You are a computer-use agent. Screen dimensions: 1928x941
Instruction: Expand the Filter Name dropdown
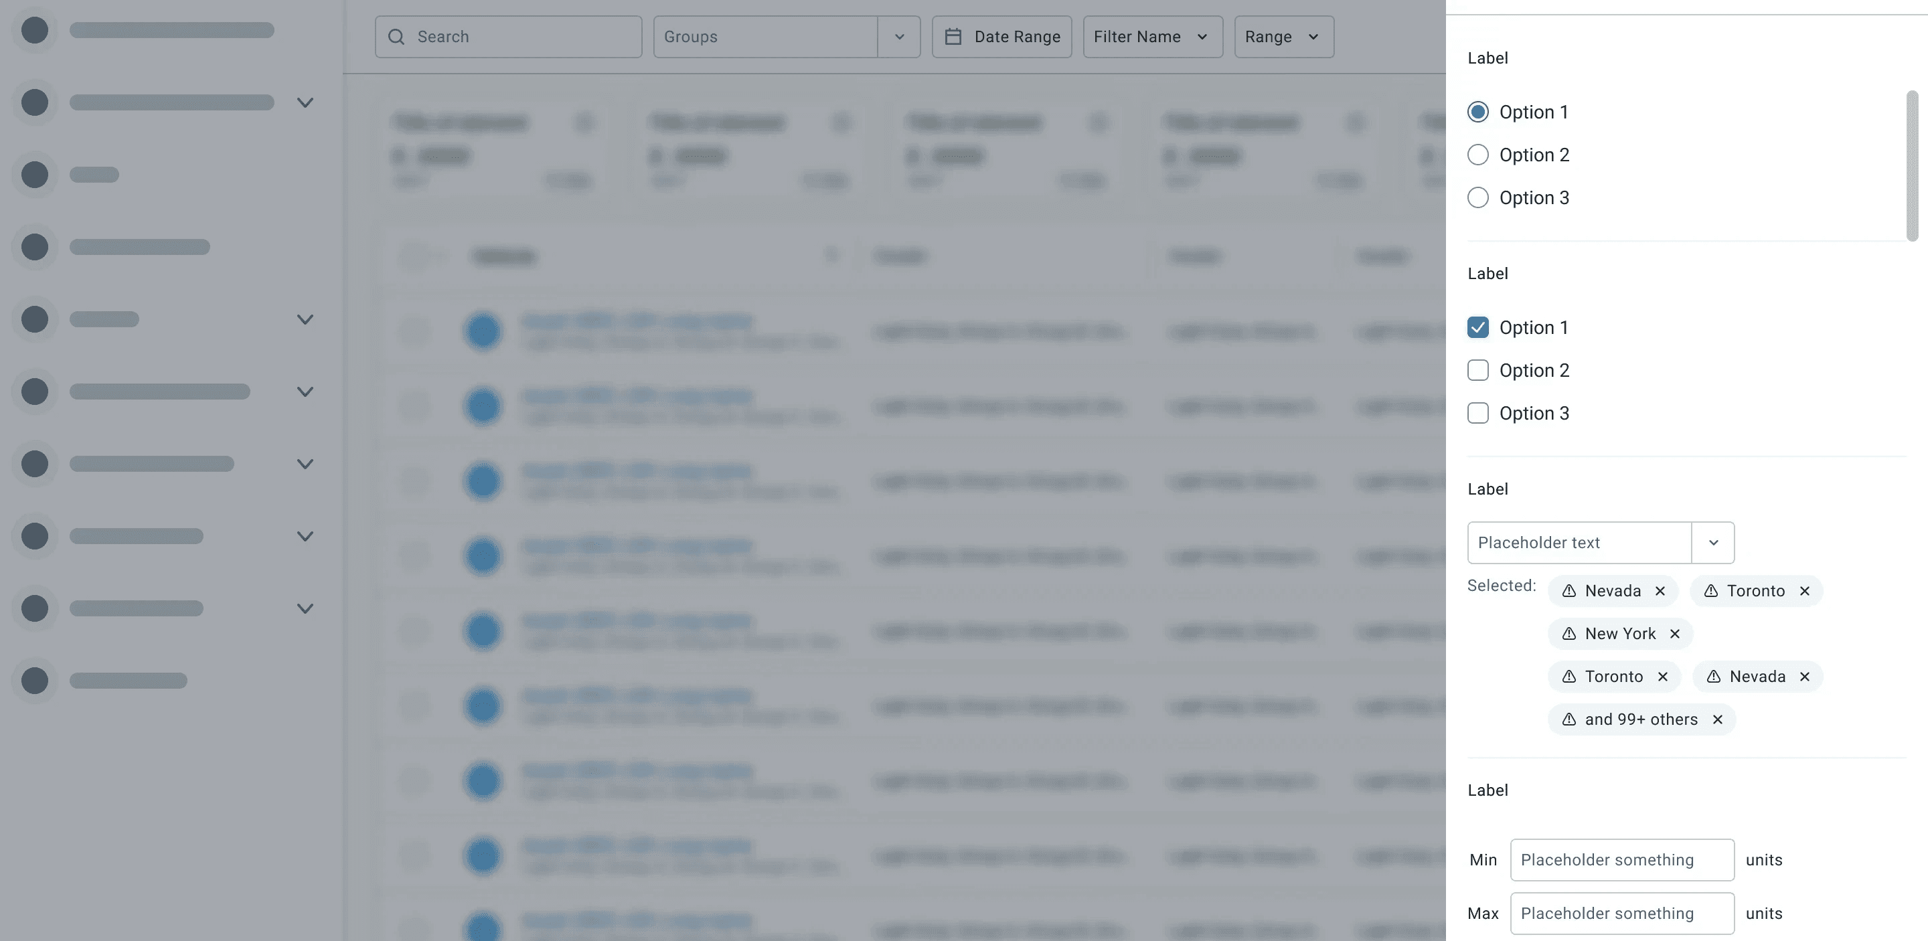(x=1152, y=37)
